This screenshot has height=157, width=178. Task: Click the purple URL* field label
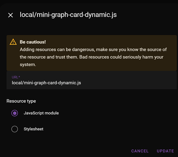16,77
